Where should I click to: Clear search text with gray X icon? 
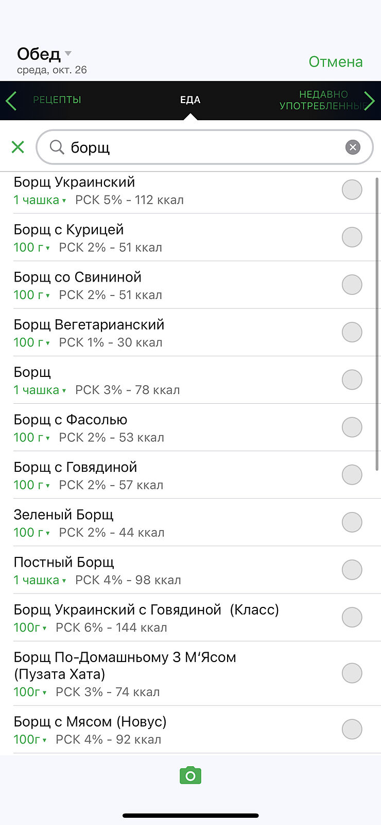point(353,147)
